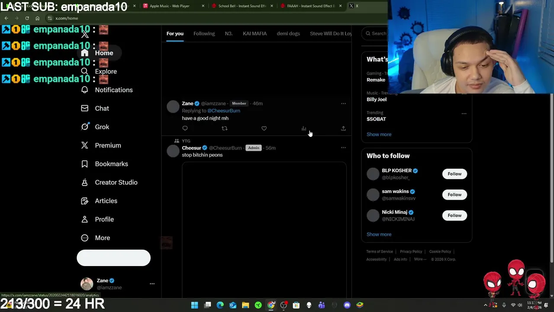Open Bookmarks in the sidebar
Image resolution: width=554 pixels, height=312 pixels.
pyautogui.click(x=104, y=164)
